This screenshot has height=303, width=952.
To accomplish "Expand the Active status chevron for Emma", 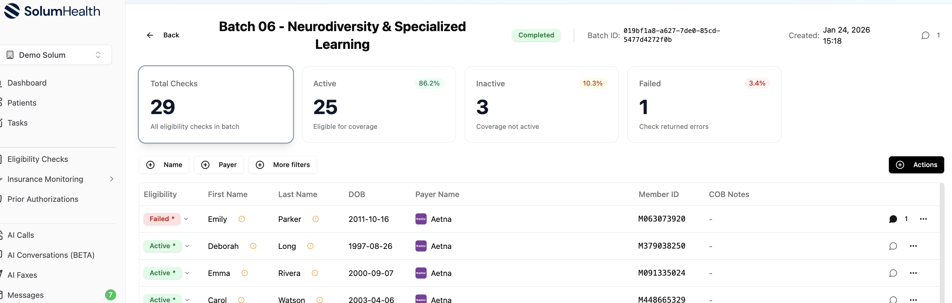I will pyautogui.click(x=187, y=273).
